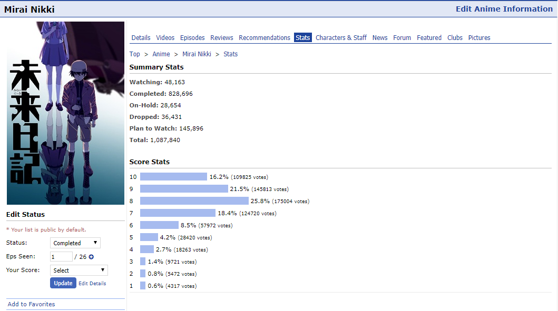Open Edit Anime Information link
Screen dimensions: 558x311
click(x=504, y=9)
